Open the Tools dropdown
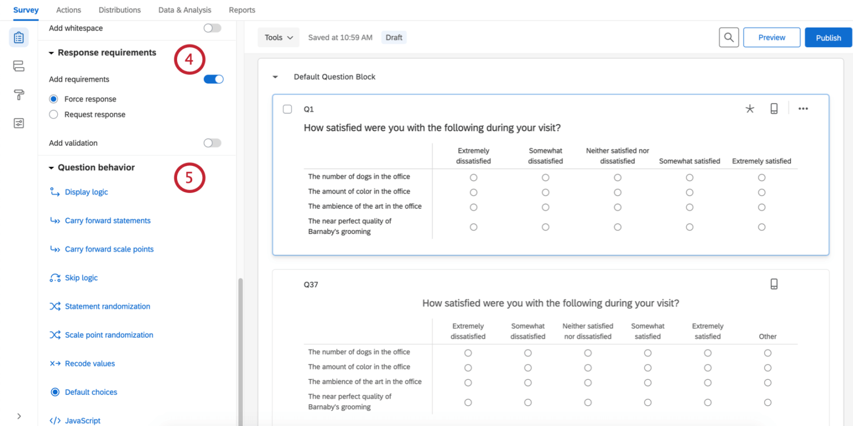The width and height of the screenshot is (853, 426). click(278, 37)
